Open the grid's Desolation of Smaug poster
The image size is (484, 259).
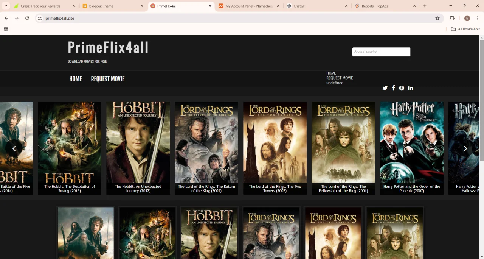point(147,233)
